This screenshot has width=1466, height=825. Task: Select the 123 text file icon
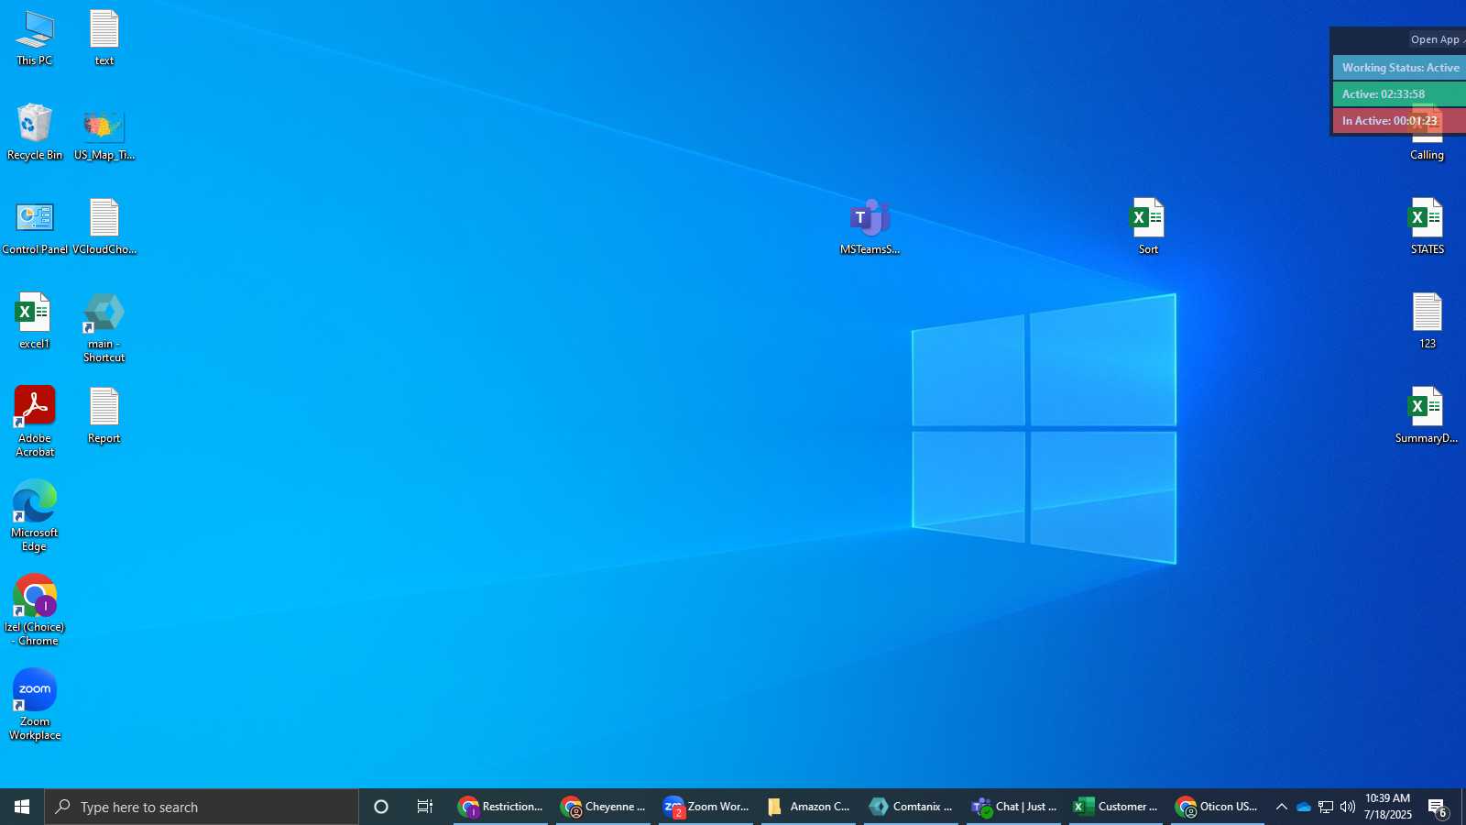click(x=1427, y=322)
